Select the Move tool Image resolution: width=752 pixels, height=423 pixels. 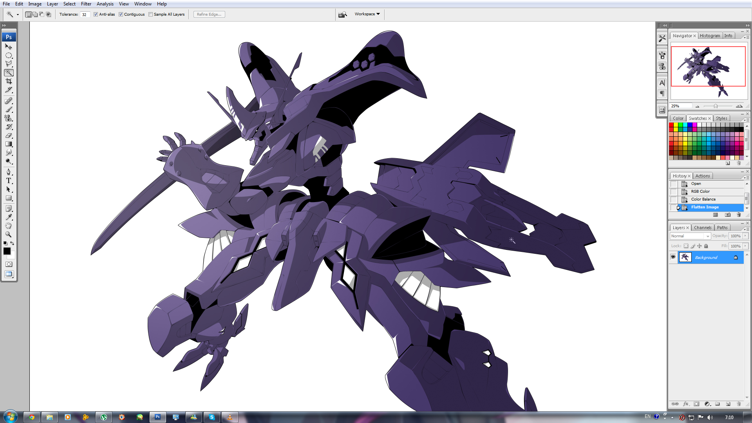pos(8,46)
